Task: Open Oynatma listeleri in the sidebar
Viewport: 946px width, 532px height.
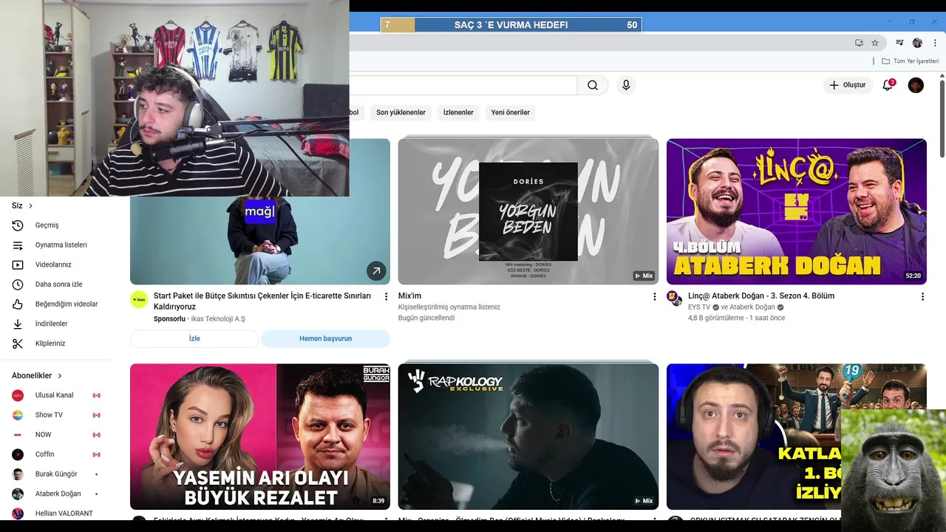Action: click(59, 245)
